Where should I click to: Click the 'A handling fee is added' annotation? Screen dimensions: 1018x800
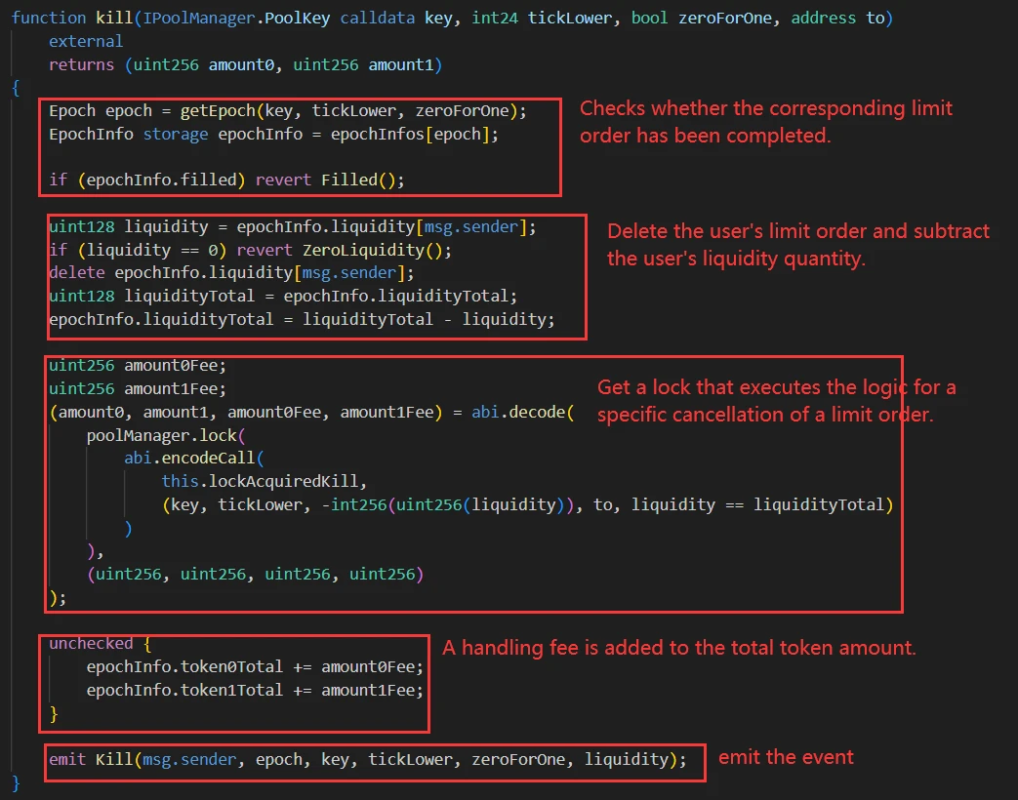click(x=678, y=648)
